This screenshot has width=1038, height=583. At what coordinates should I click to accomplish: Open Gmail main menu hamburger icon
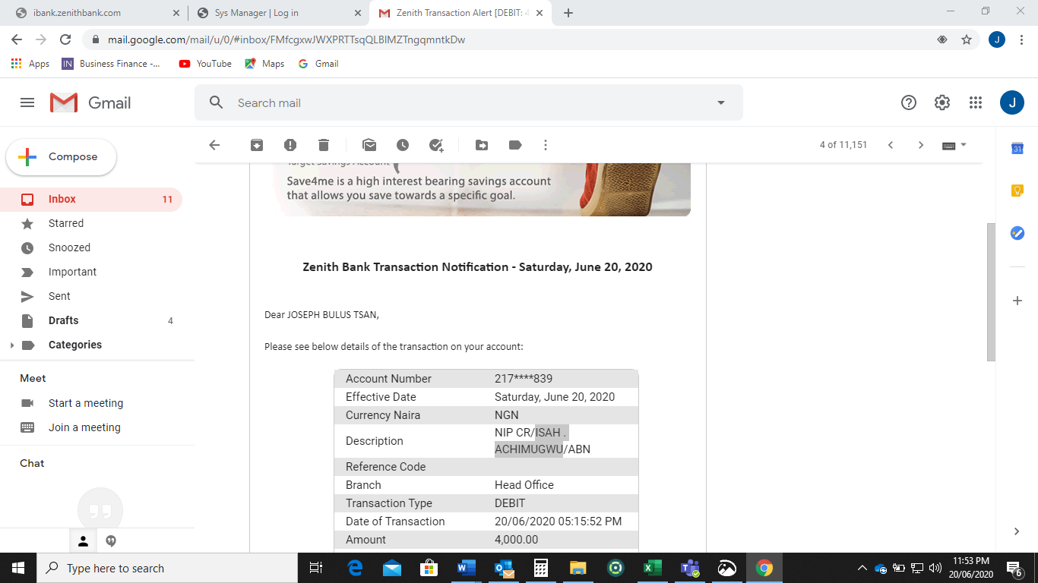coord(27,102)
